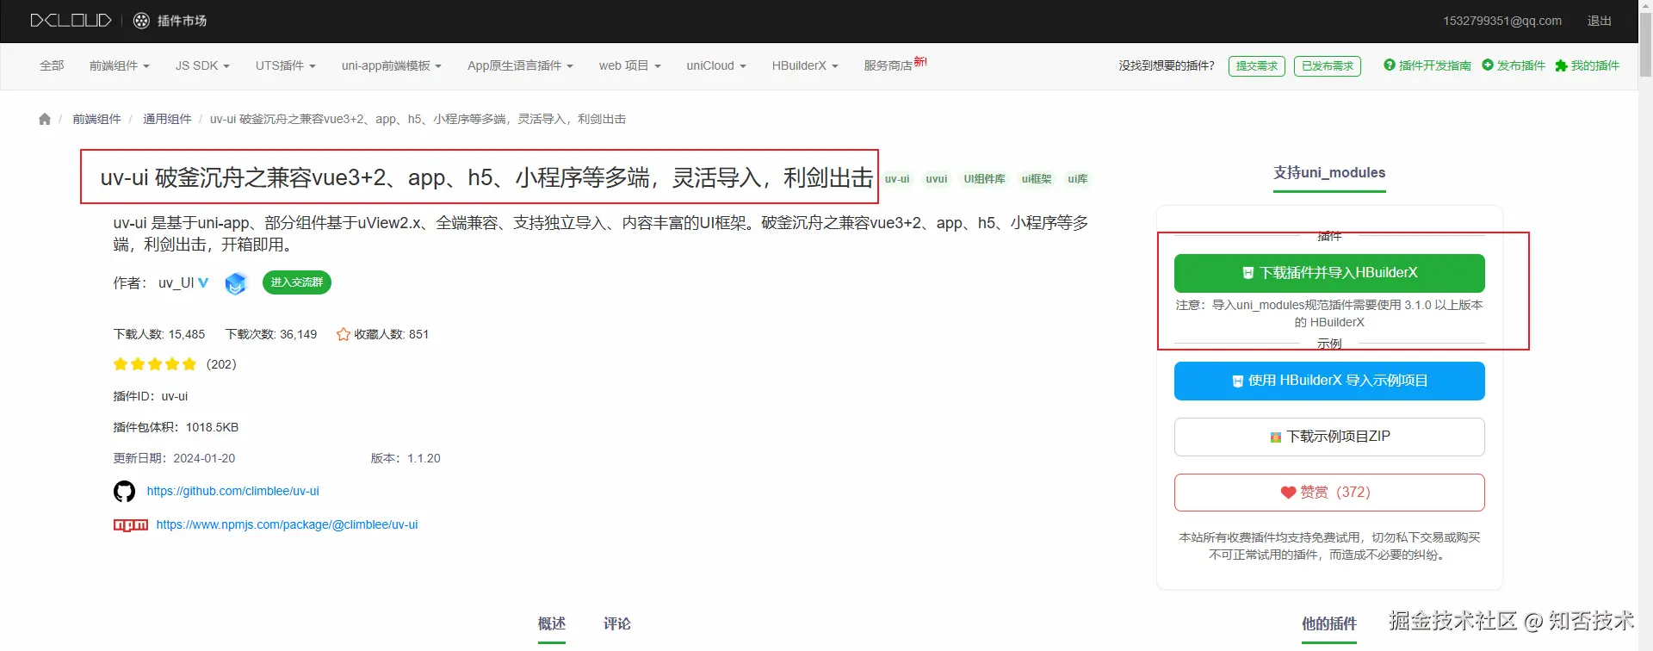1653x651 pixels.
Task: Open the UTS插件 dropdown
Action: [285, 65]
